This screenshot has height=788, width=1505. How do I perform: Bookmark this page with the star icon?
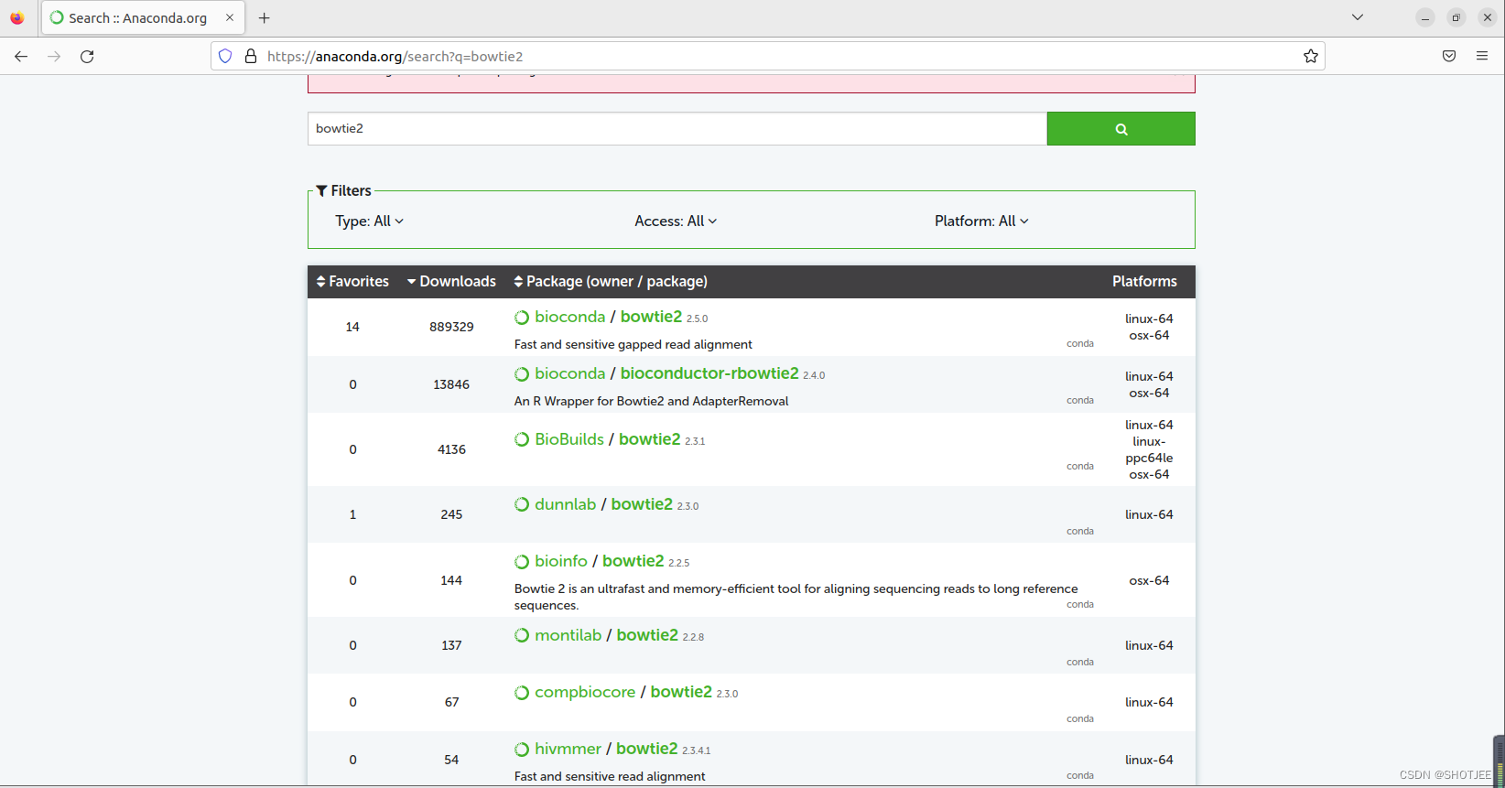tap(1311, 57)
